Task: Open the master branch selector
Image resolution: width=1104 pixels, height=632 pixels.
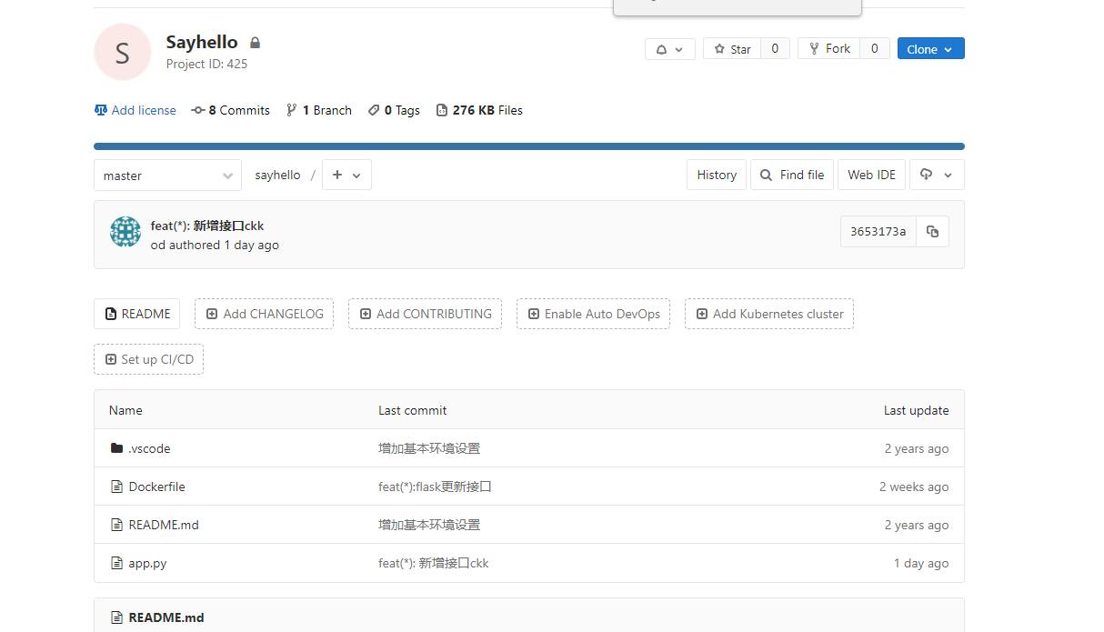Action: point(167,176)
